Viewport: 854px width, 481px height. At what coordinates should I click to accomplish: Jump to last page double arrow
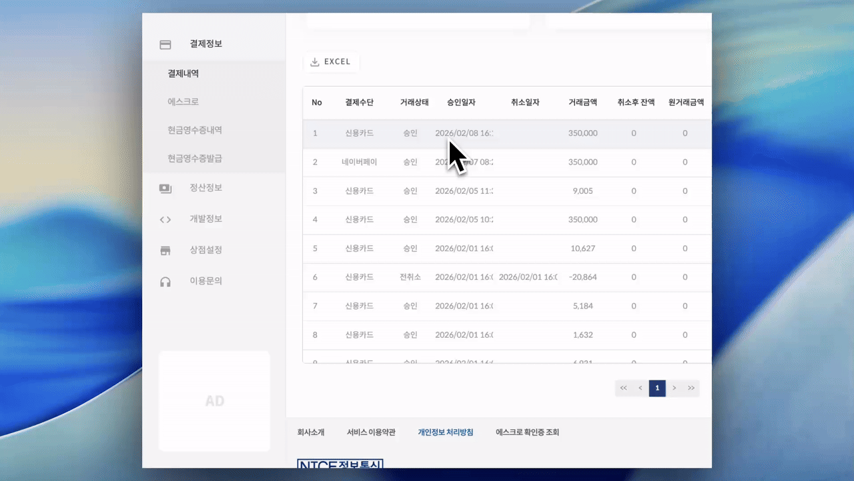pos(691,388)
